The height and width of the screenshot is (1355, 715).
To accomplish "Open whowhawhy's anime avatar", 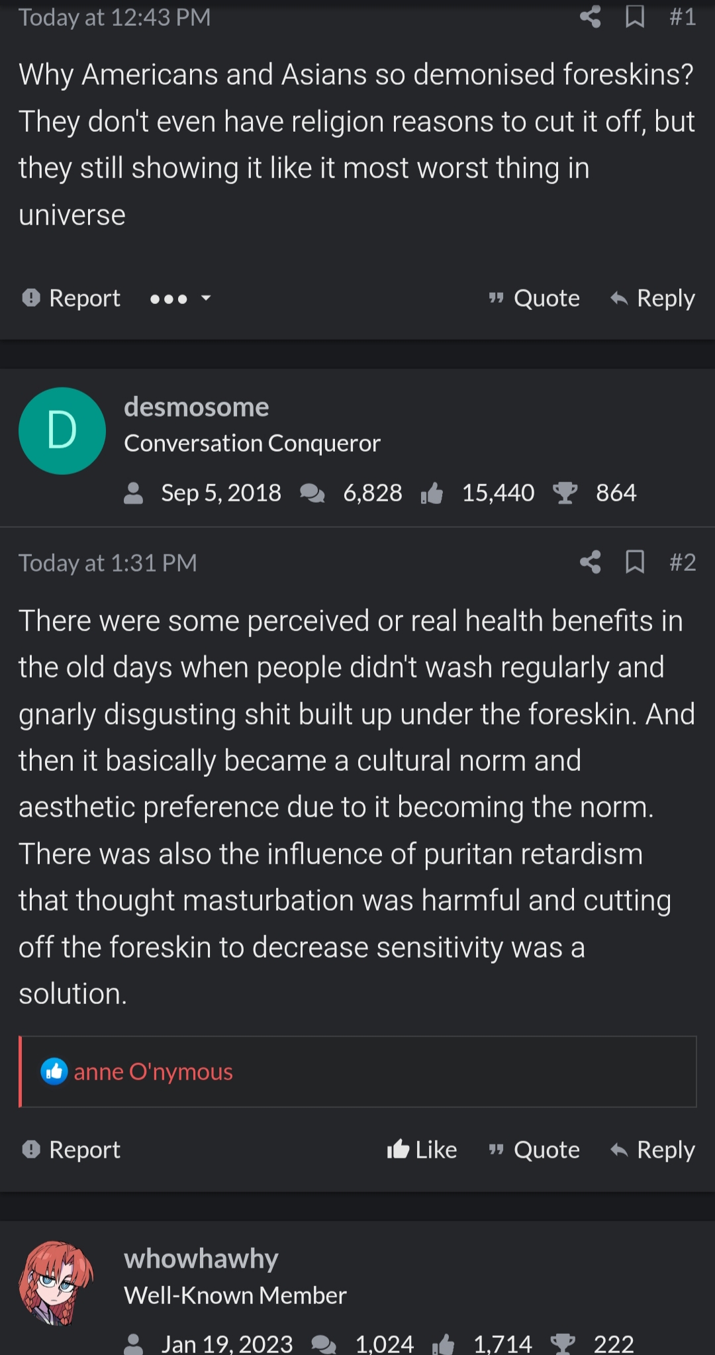I will 57,1282.
